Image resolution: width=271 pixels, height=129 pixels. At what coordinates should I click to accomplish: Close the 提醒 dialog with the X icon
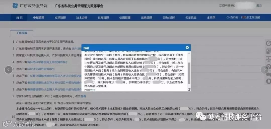pyautogui.click(x=187, y=47)
